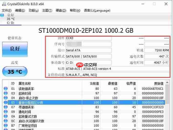Image resolution: width=173 pixels, height=130 pixels.
Task: Open the 语言(L)(Language) menu
Action: [97, 10]
